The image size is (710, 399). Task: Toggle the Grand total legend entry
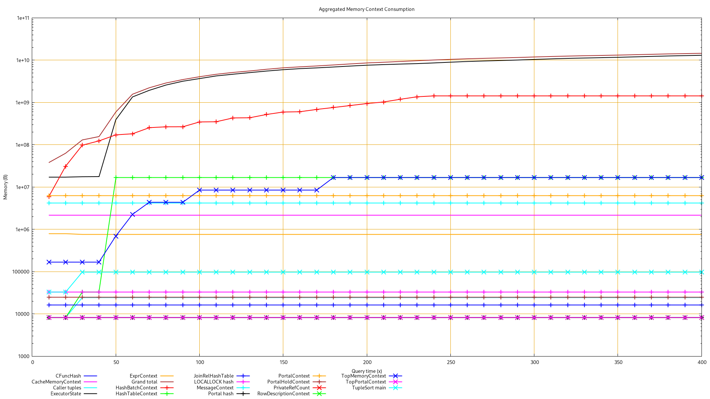click(x=144, y=382)
